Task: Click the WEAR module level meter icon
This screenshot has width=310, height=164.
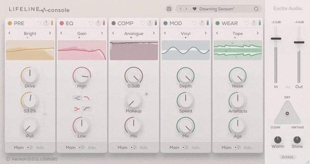Action: [x=260, y=23]
